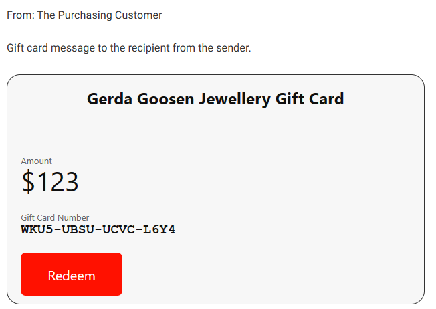Click the words Gift Card in the heading

point(310,99)
